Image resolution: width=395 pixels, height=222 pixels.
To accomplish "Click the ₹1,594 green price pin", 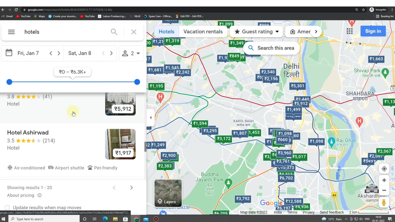I will [x=200, y=123].
